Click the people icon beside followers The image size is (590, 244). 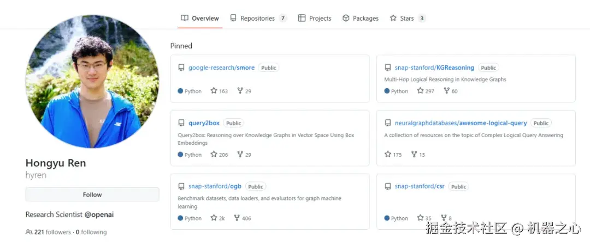coord(29,232)
